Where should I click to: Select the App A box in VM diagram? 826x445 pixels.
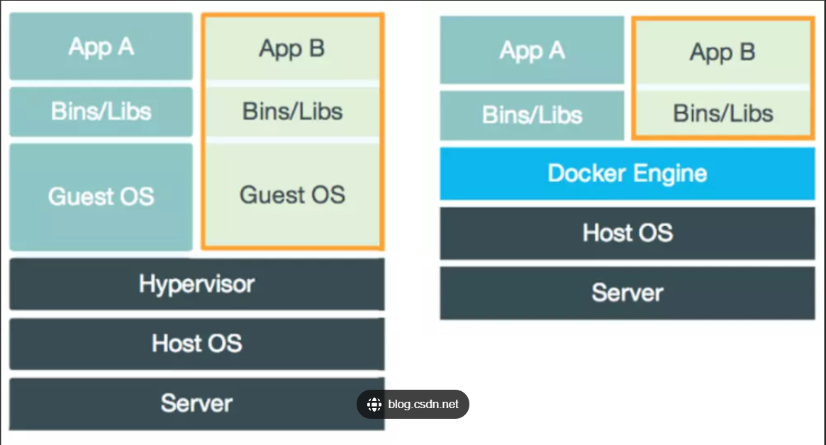pyautogui.click(x=101, y=46)
